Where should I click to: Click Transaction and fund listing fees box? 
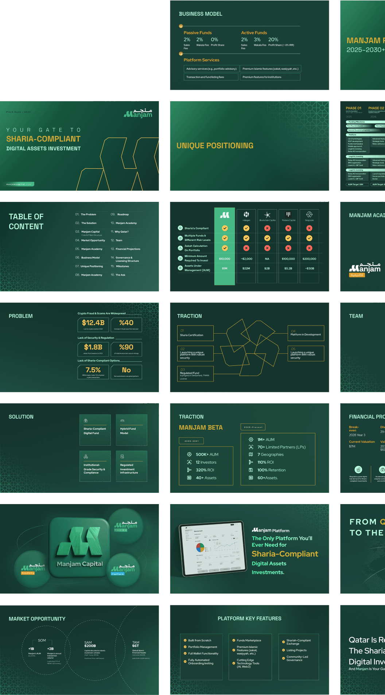211,77
